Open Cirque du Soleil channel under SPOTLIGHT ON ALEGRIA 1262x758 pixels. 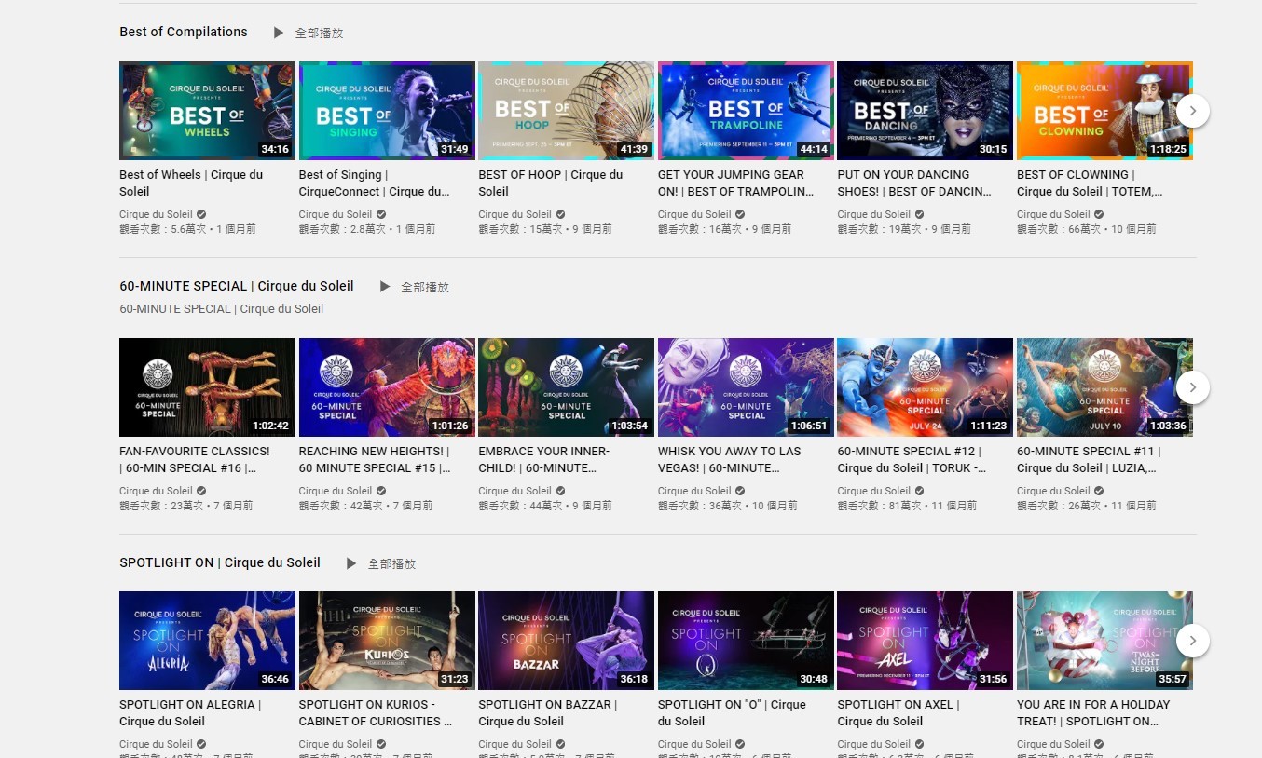tap(156, 744)
